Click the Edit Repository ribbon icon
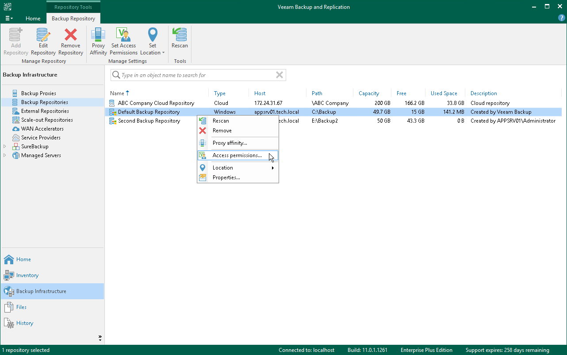This screenshot has width=567, height=355. point(43,35)
